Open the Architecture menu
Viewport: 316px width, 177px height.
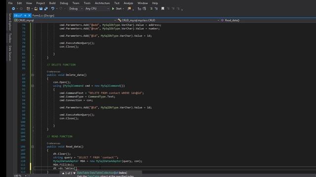tap(102, 3)
